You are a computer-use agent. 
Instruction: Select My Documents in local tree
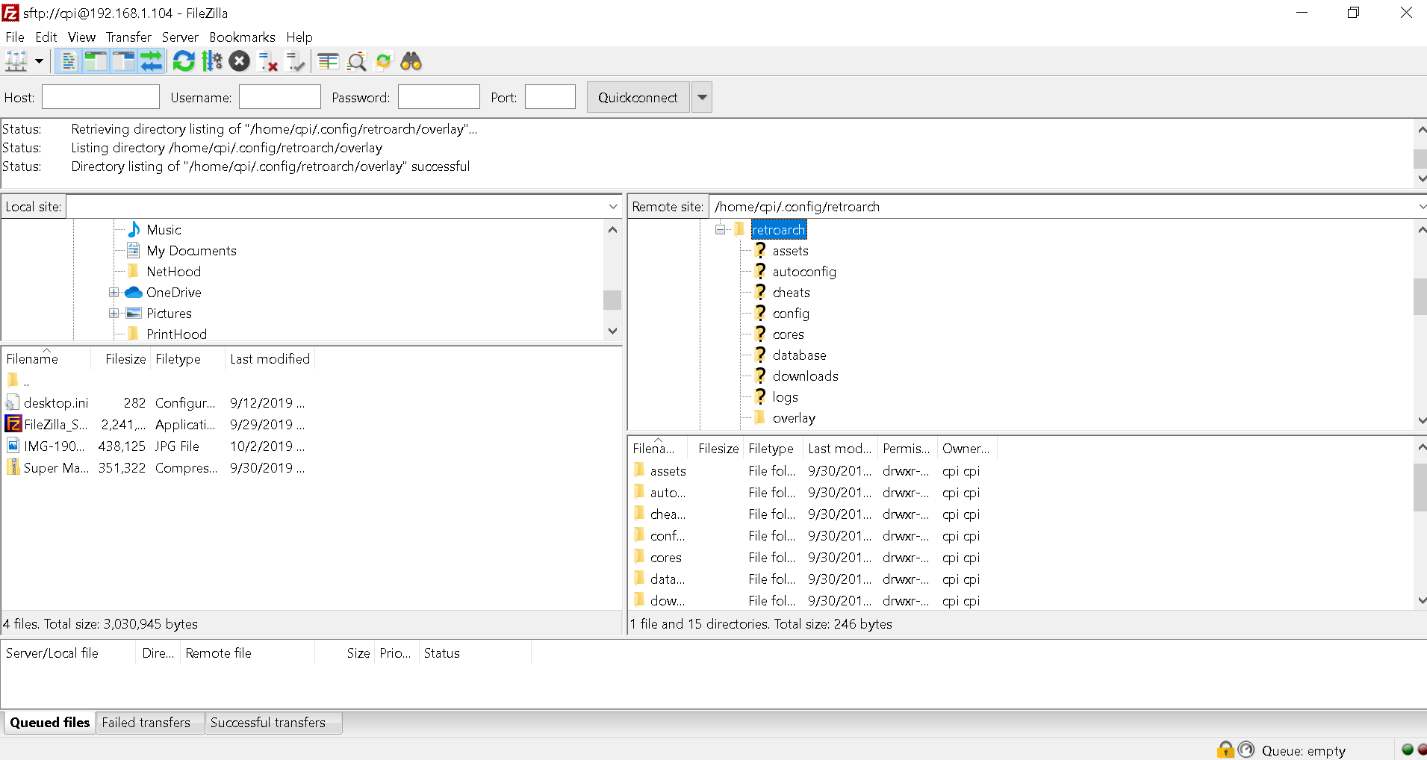click(x=191, y=251)
